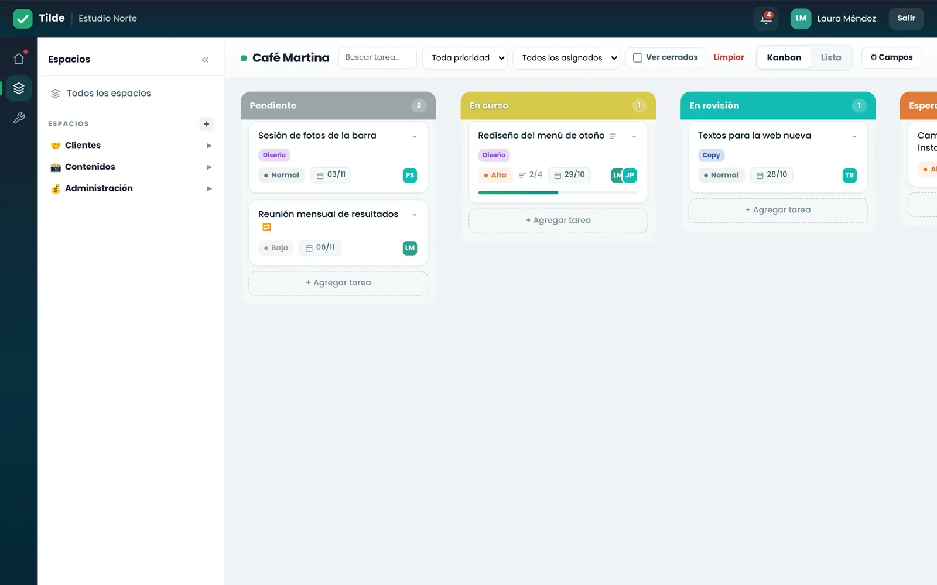
Task: Expand Textos para la web nueva chevron
Action: 854,136
